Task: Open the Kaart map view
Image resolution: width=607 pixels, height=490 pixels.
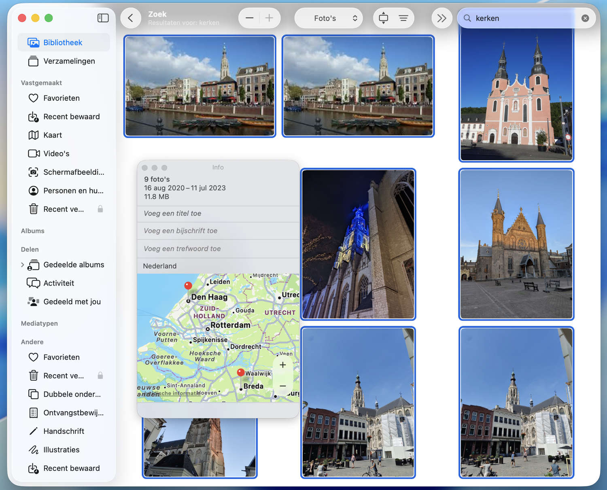Action: pos(53,135)
